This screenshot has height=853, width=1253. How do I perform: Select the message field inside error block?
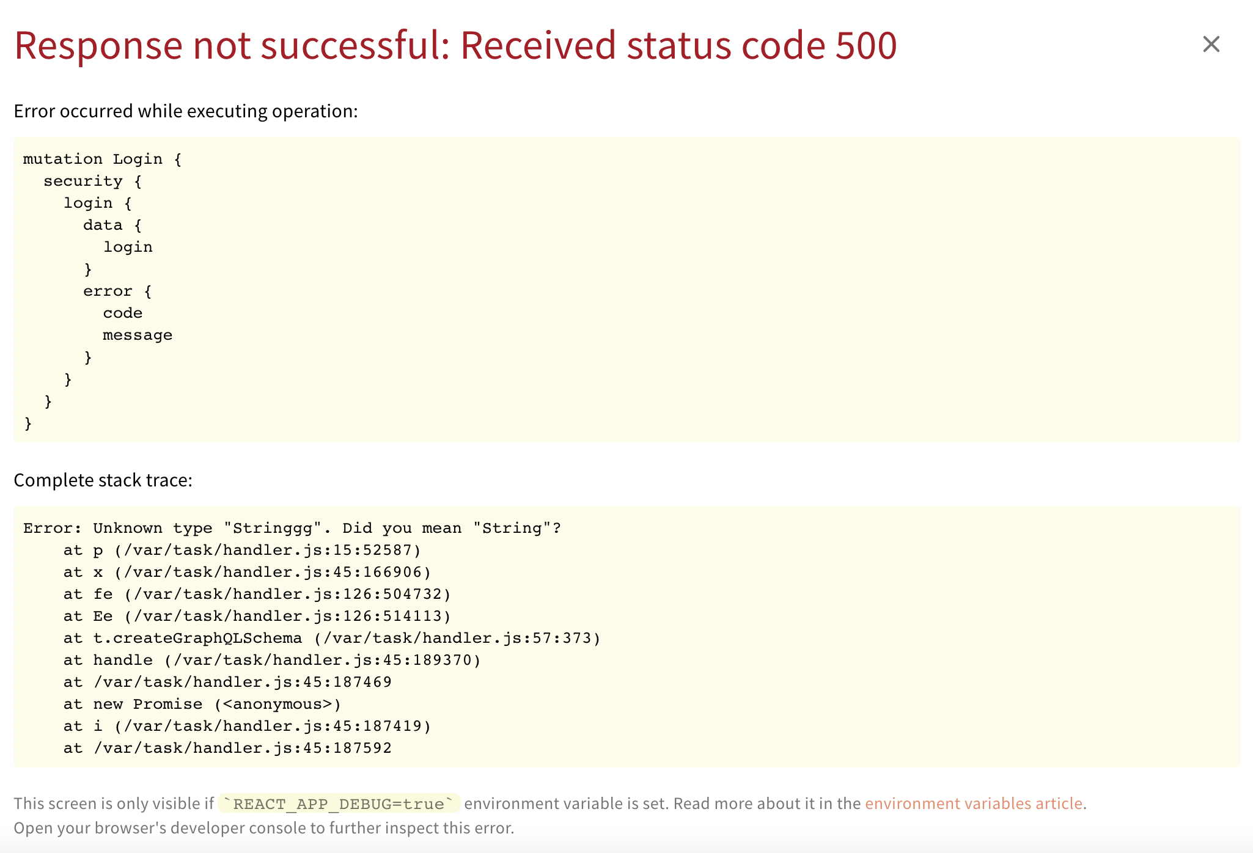coord(138,334)
